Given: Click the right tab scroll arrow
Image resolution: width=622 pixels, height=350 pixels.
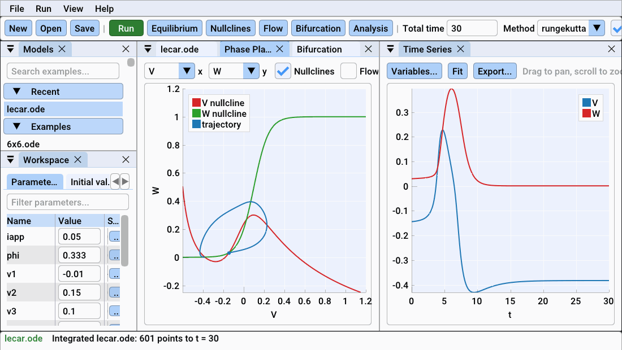Looking at the screenshot, I should [125, 182].
